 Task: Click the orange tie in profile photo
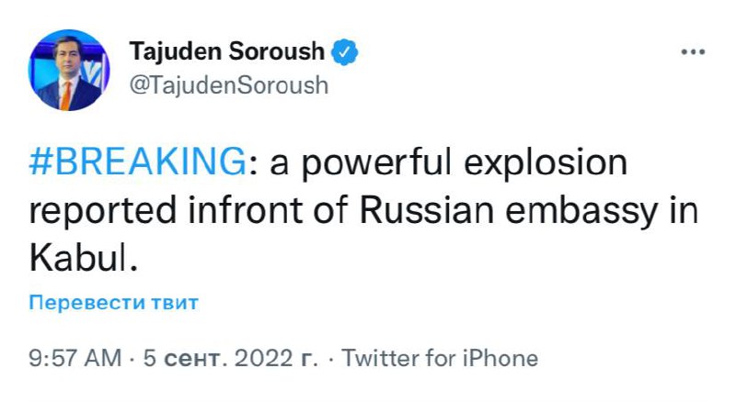[66, 94]
